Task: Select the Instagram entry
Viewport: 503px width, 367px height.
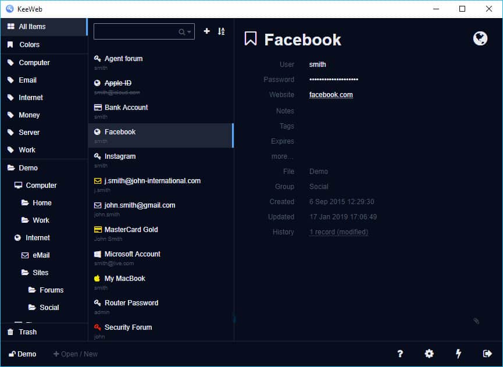Action: pos(160,160)
